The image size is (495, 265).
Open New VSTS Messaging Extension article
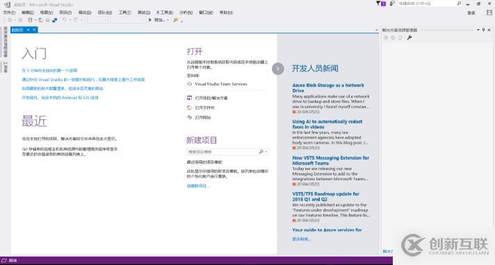(x=330, y=160)
